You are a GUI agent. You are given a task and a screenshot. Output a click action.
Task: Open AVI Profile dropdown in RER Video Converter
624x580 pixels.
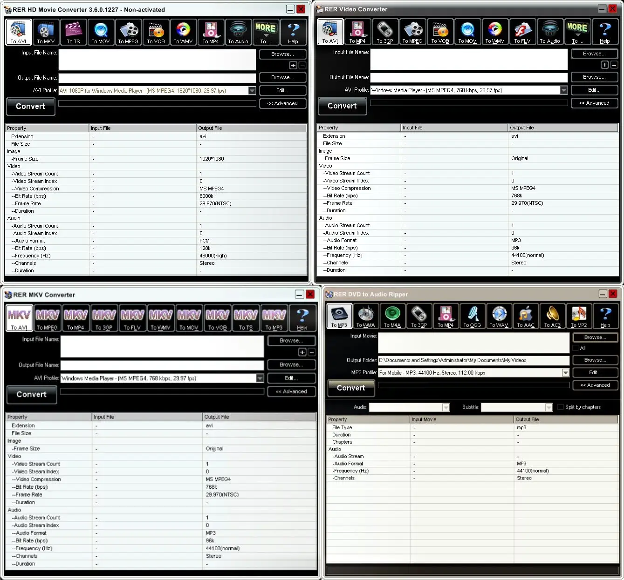click(x=563, y=90)
